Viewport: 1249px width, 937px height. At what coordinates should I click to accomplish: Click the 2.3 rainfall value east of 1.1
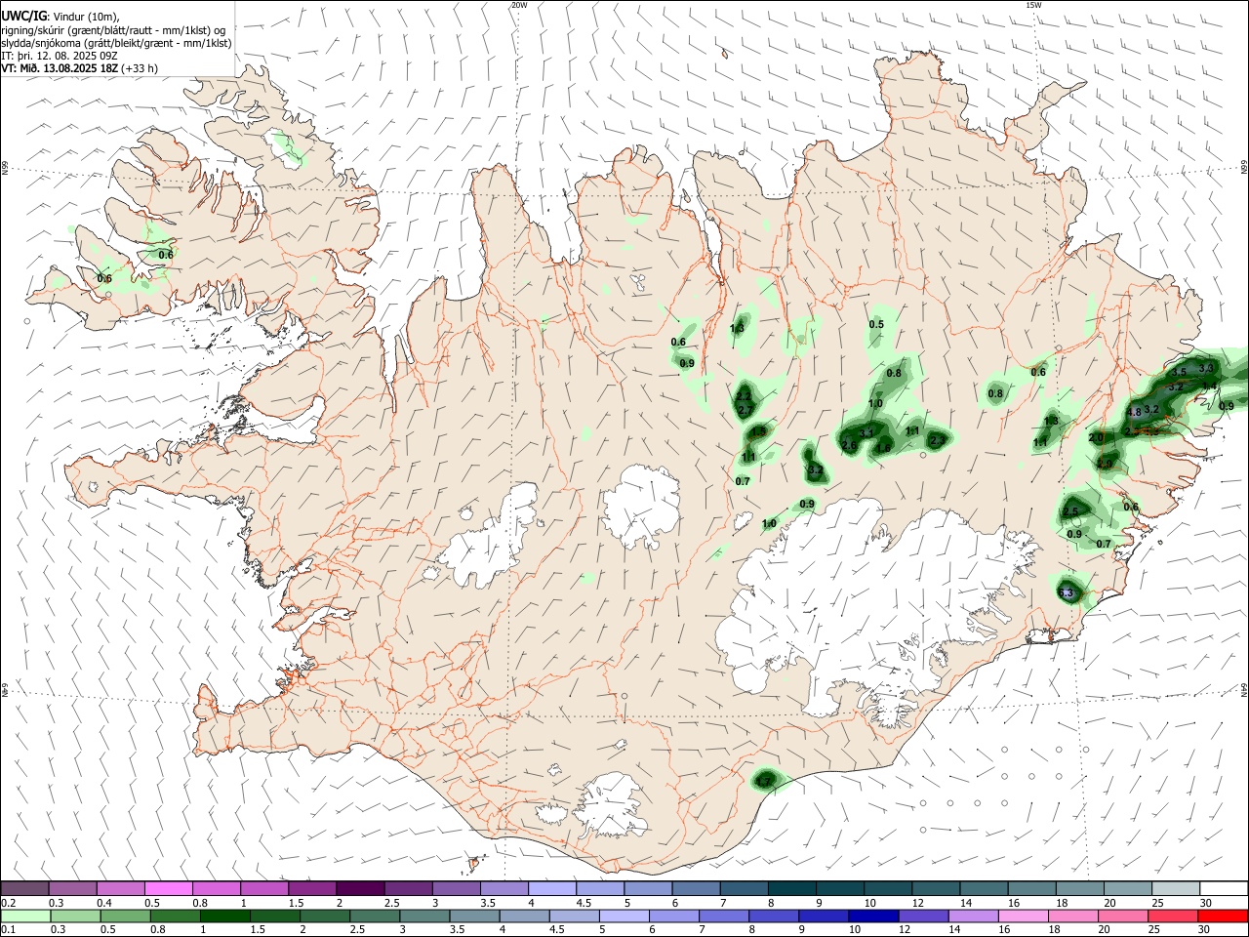pyautogui.click(x=938, y=441)
